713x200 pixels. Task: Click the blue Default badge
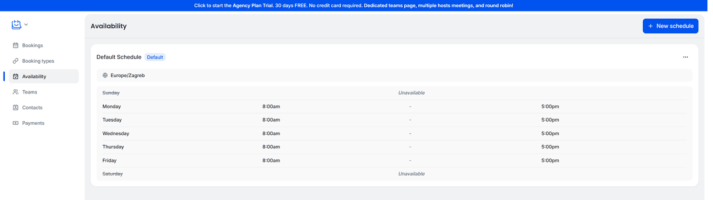pos(155,57)
